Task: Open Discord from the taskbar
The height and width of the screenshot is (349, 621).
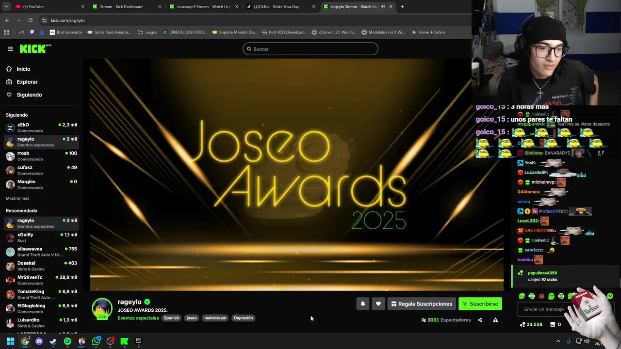Action: point(39,341)
